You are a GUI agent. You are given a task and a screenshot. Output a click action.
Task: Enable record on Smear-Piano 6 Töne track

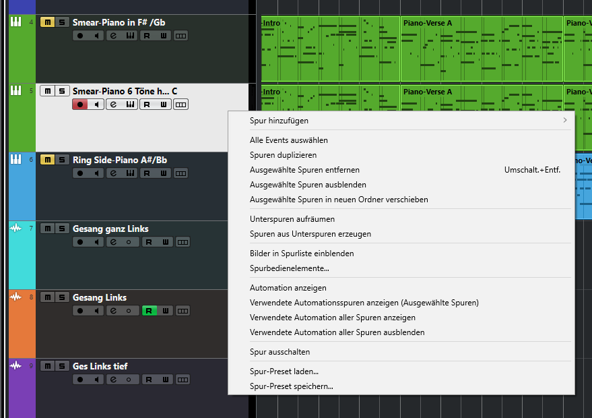click(x=80, y=104)
